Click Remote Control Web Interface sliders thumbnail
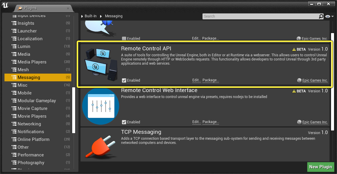337x174 pixels. coord(101,106)
